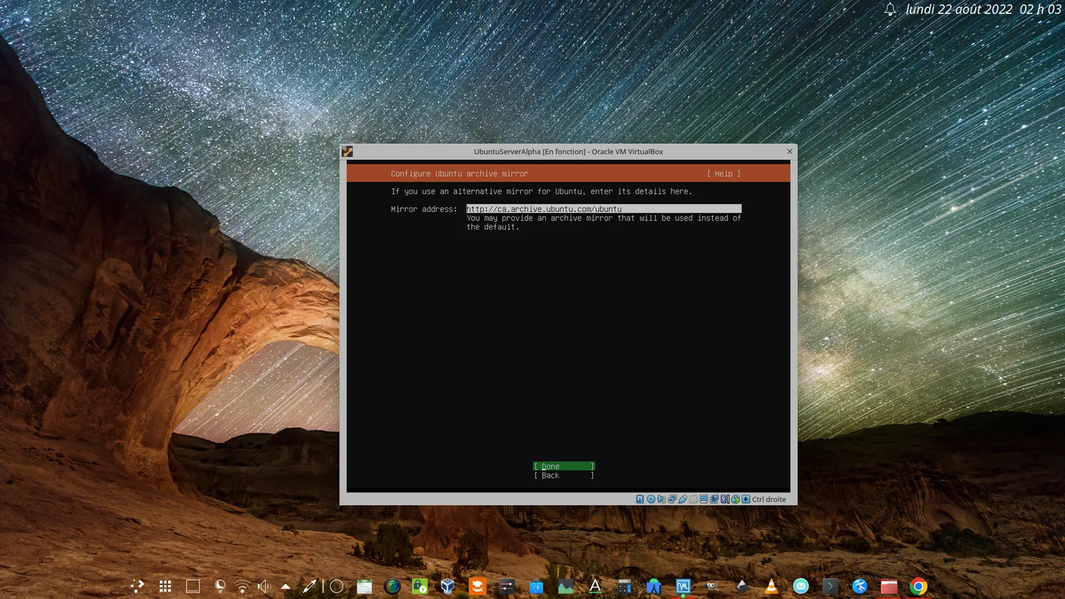Open the application launcher dots icon
The width and height of the screenshot is (1065, 599).
click(x=138, y=586)
